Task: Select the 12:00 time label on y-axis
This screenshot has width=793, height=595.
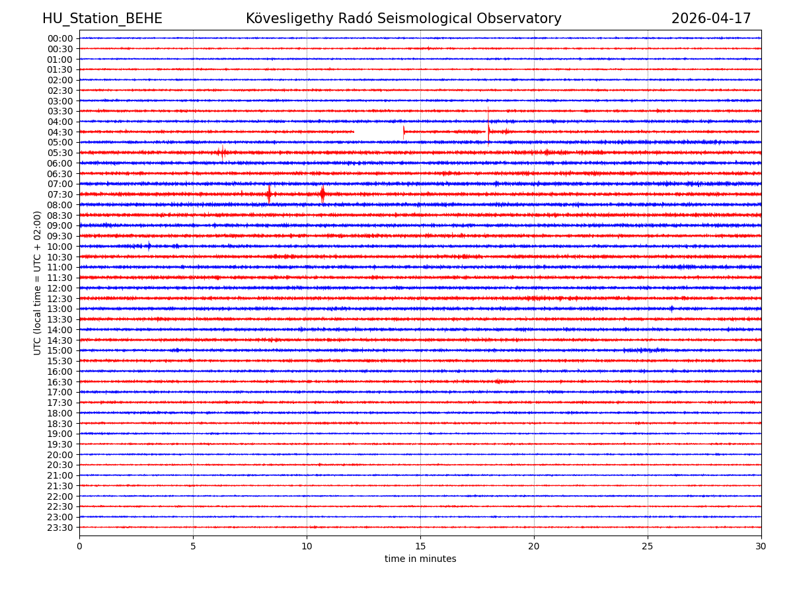Action: click(x=59, y=288)
